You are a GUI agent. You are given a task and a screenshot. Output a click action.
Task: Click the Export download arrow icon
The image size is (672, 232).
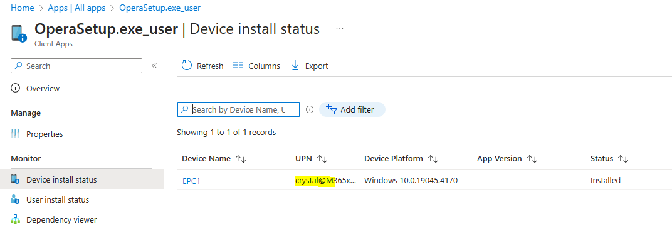click(x=295, y=66)
